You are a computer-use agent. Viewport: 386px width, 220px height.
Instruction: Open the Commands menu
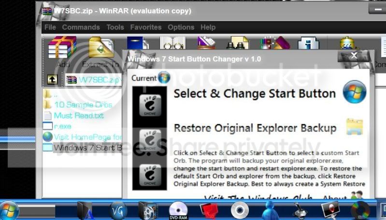(x=81, y=27)
